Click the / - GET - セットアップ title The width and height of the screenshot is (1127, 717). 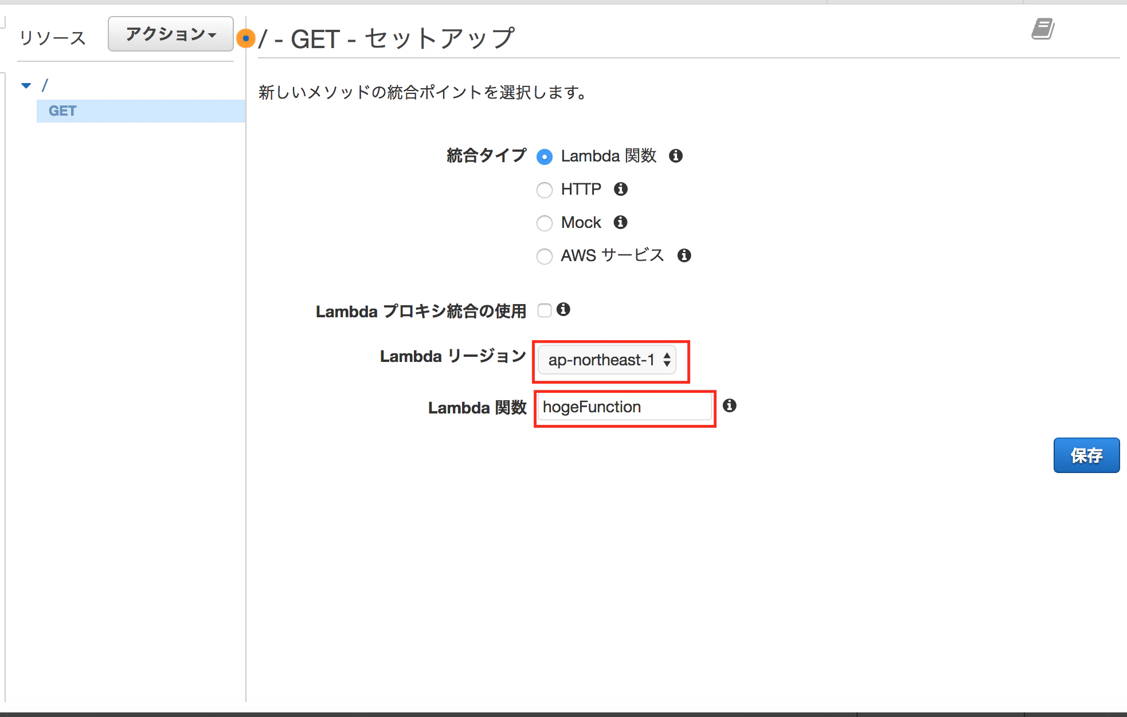[x=387, y=39]
